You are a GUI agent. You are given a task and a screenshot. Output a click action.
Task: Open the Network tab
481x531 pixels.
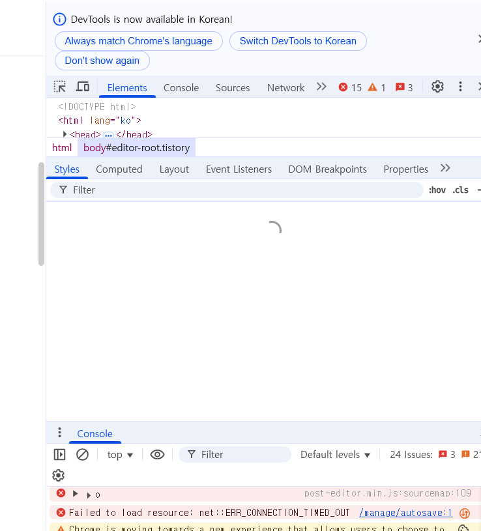tap(285, 88)
